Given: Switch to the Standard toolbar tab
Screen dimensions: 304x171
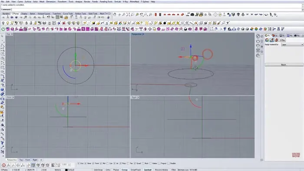Looking at the screenshot, I should click(6, 14).
